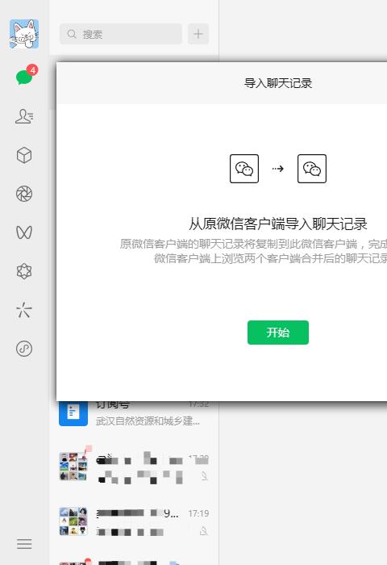Open the Contacts icon in sidebar
The height and width of the screenshot is (565, 387).
tap(24, 116)
